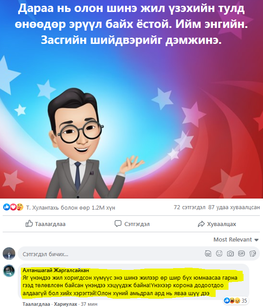Click the thumbs-up Таалагдлаа icon
The width and height of the screenshot is (263, 308).
(x=29, y=223)
